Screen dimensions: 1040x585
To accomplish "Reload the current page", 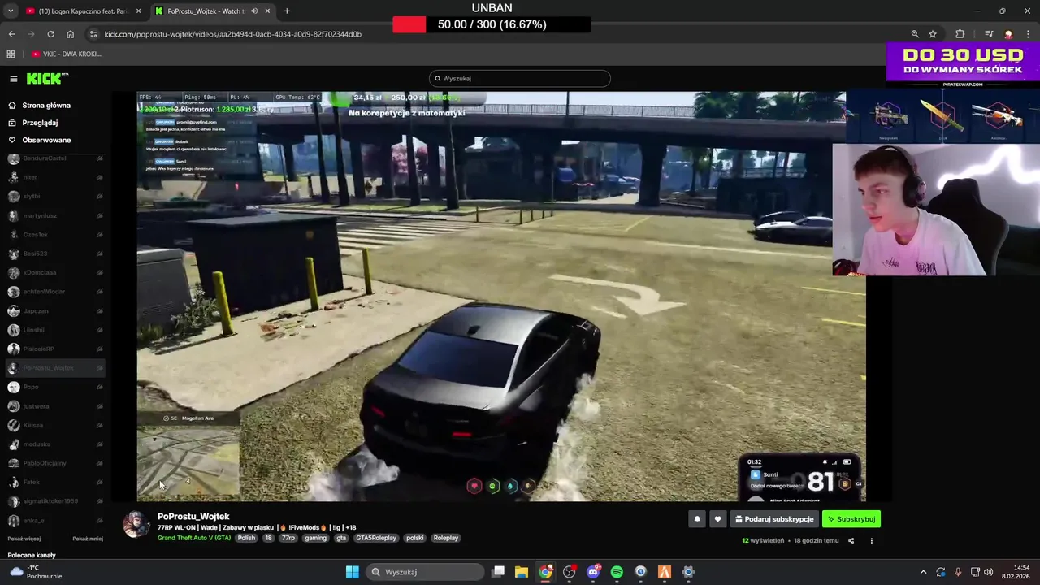I will tap(50, 34).
